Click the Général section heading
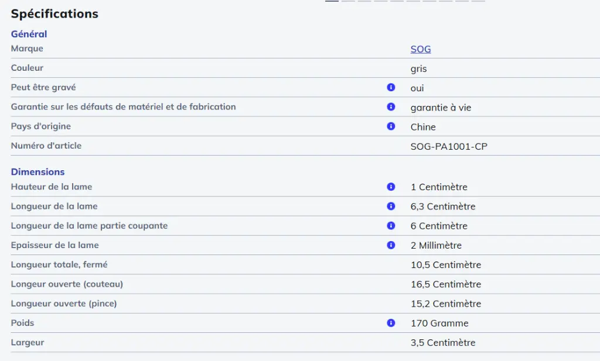Screen dimensions: 600x361 (29, 34)
